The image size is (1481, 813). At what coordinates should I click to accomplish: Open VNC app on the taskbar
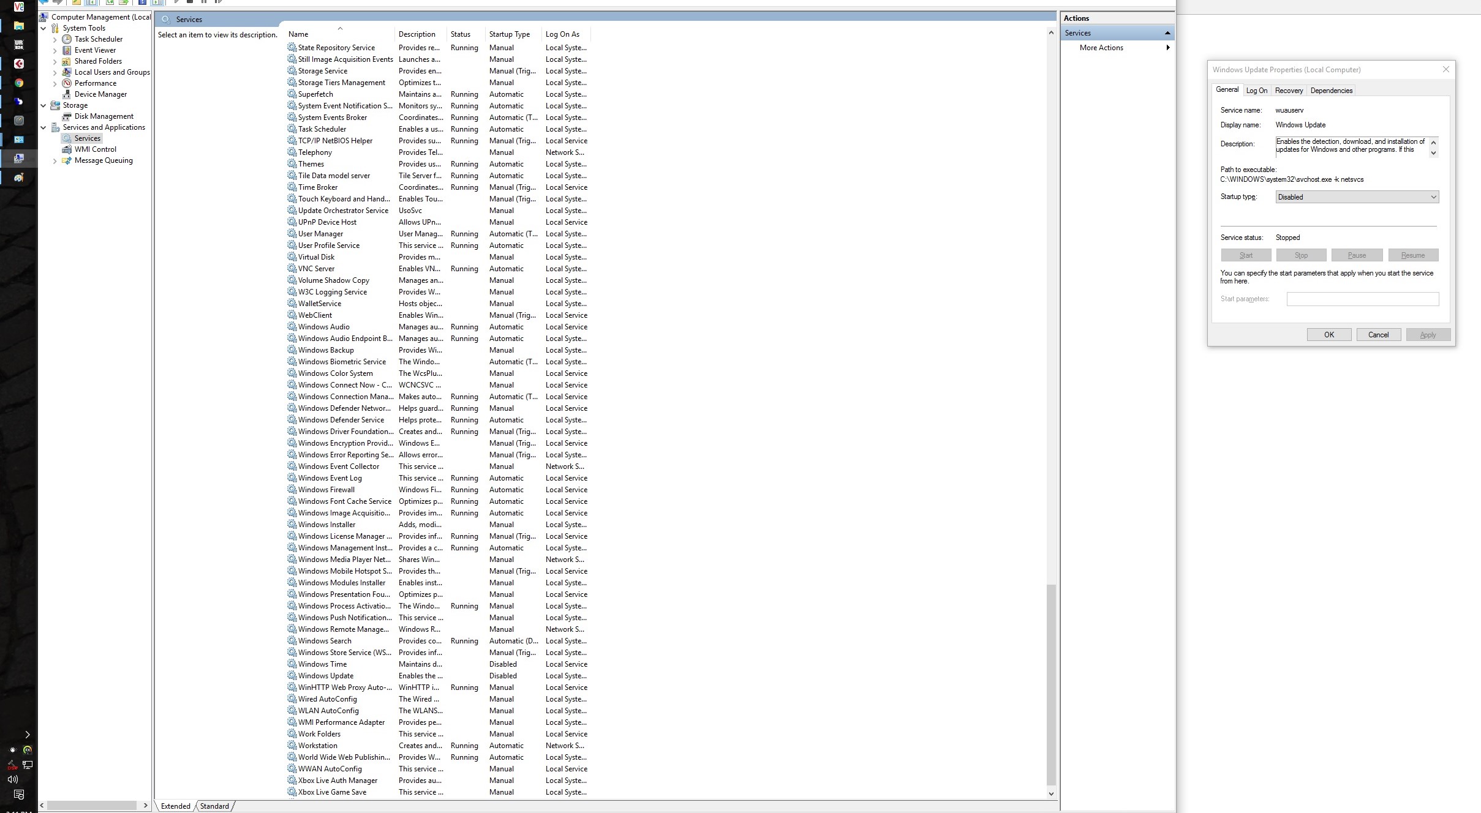(x=19, y=7)
